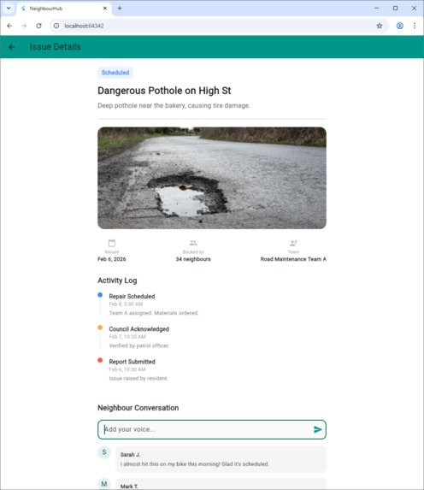Open the tab search dropdown arrow
The height and width of the screenshot is (490, 424).
click(x=9, y=9)
